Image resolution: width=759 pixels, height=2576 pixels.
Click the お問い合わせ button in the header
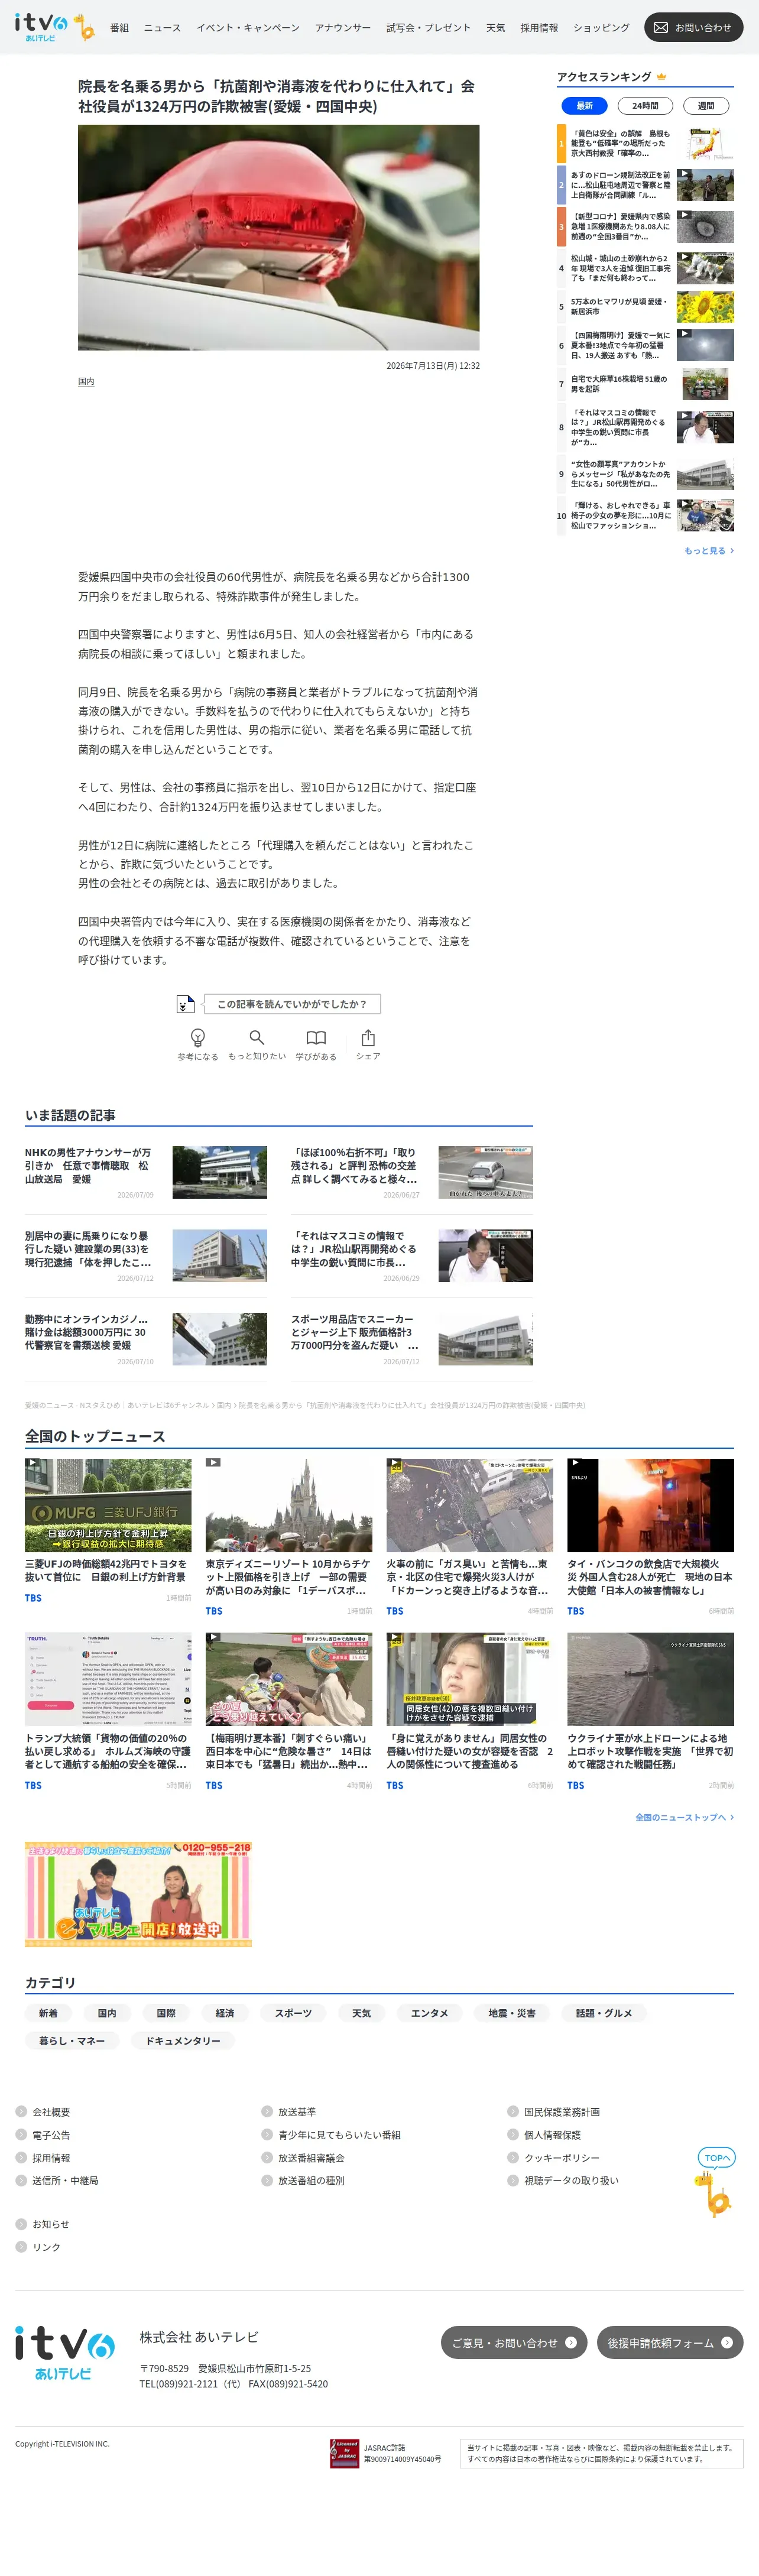click(x=693, y=28)
